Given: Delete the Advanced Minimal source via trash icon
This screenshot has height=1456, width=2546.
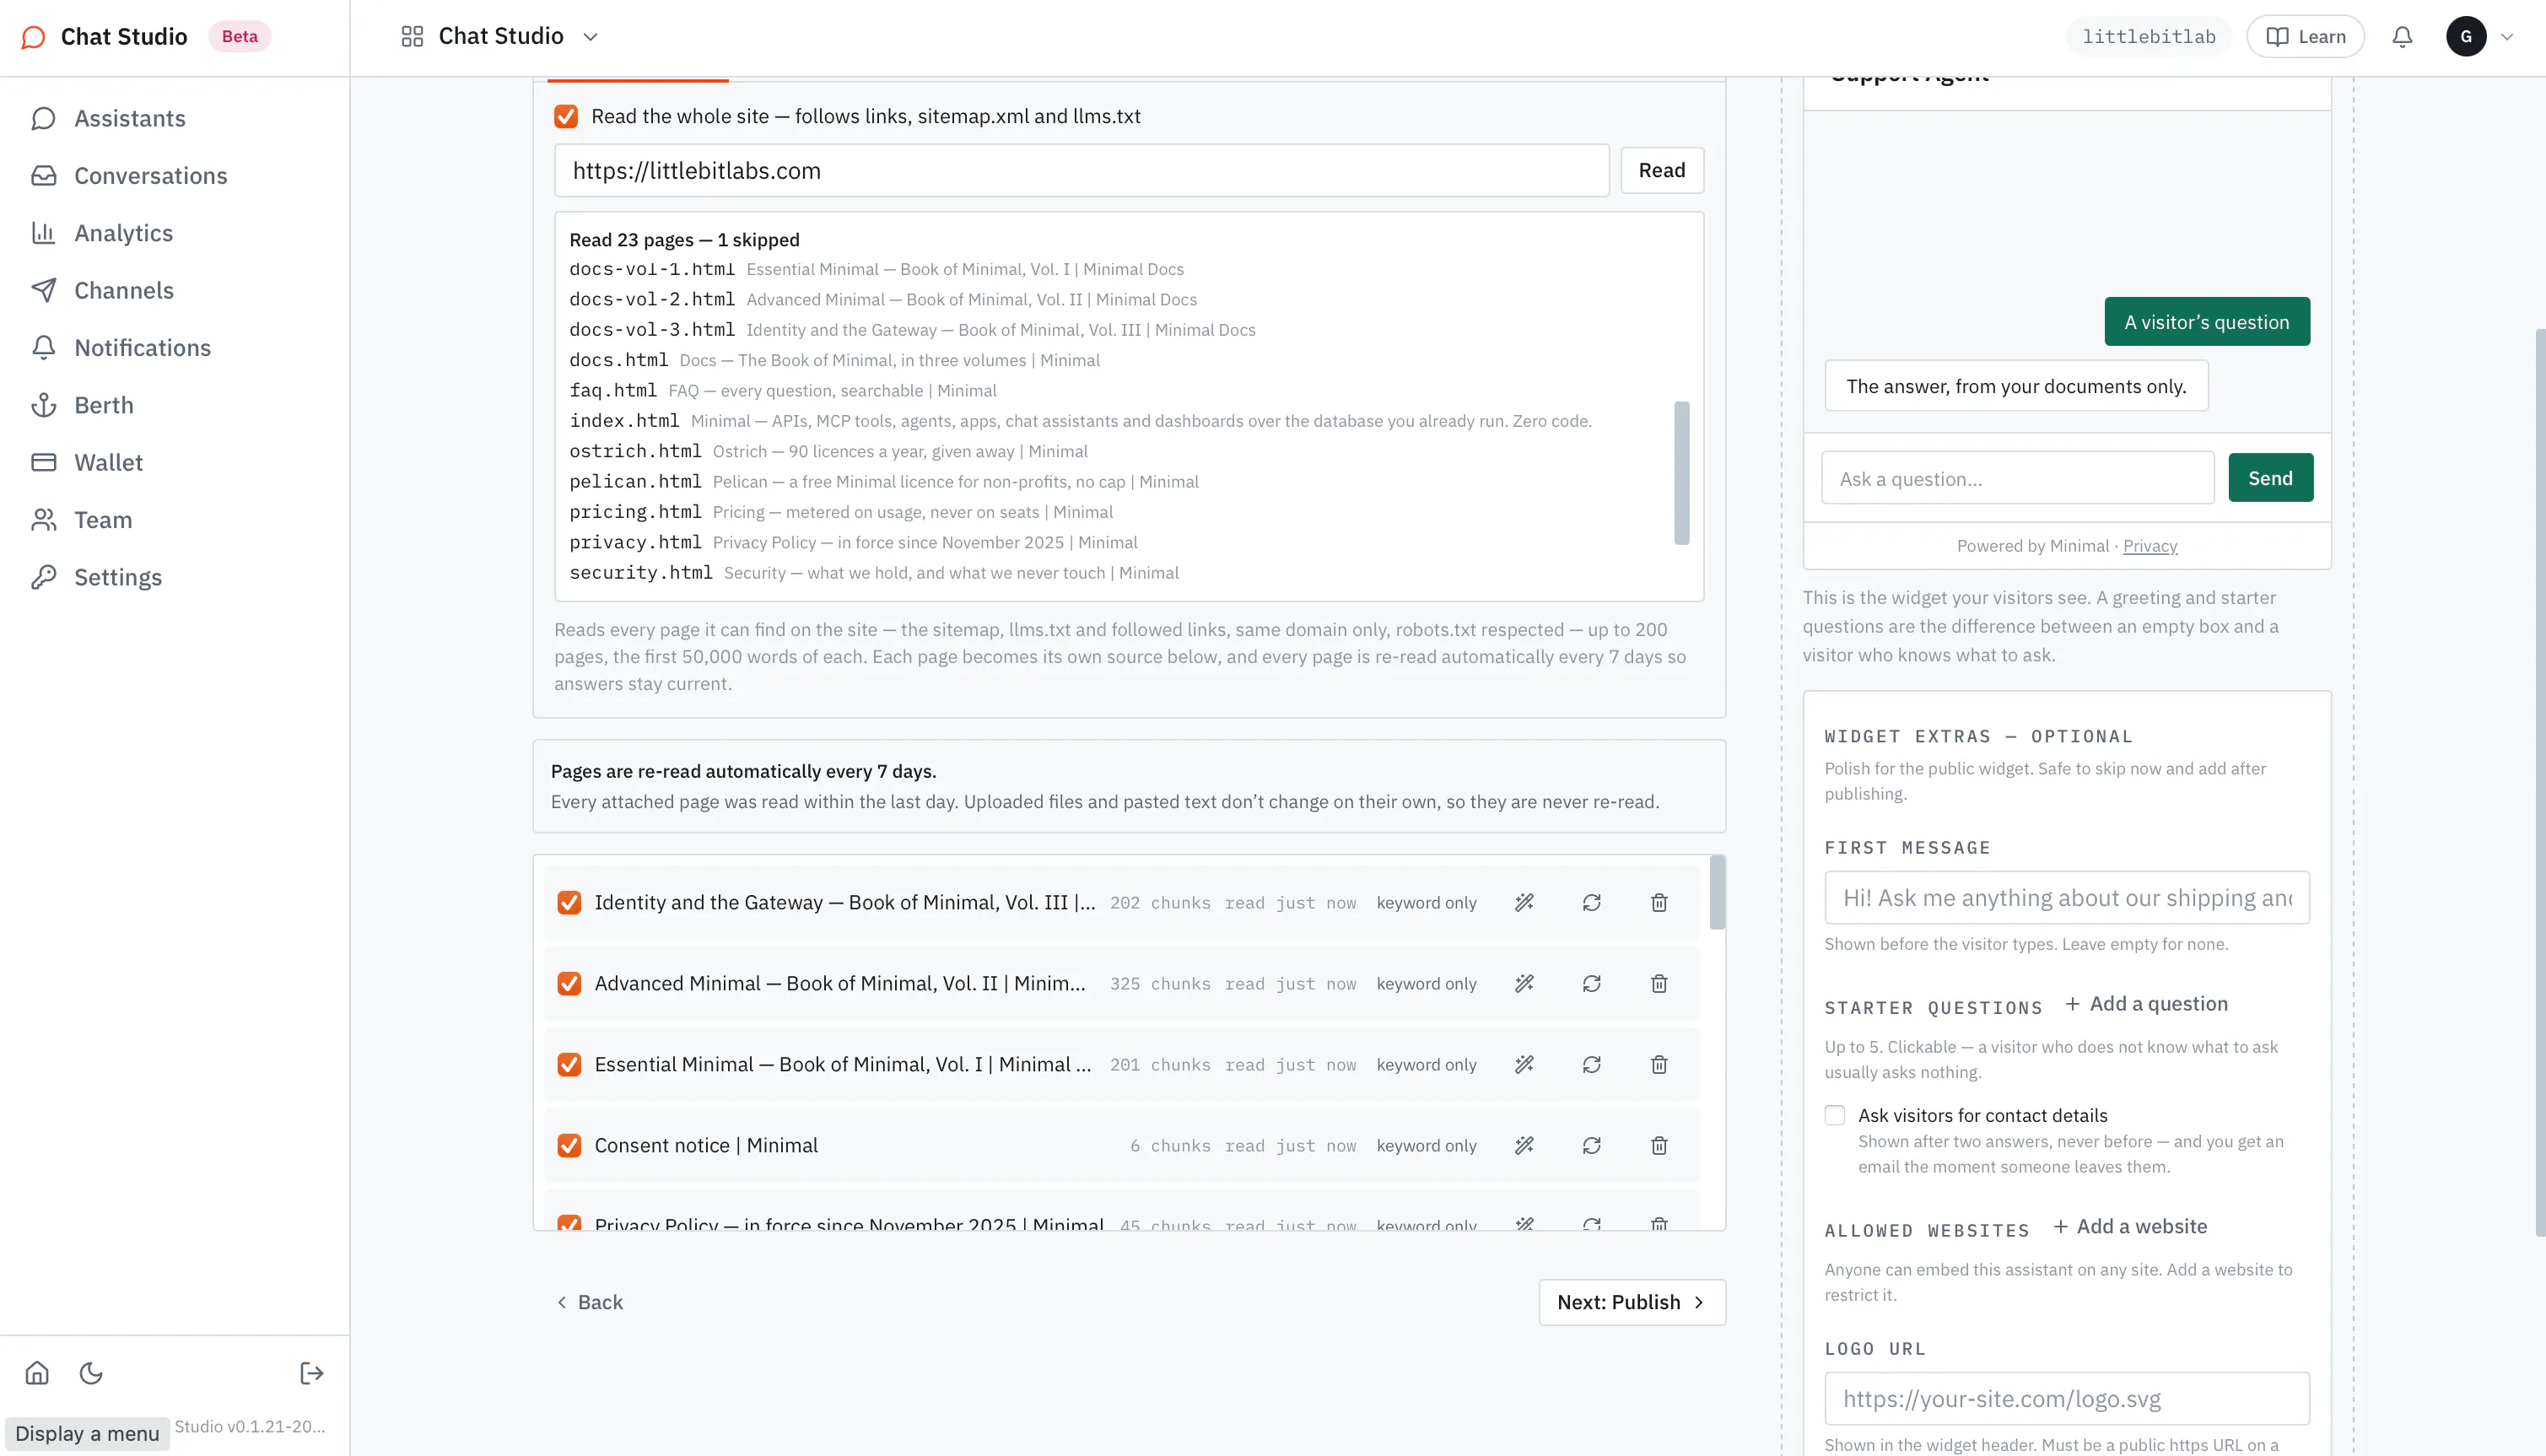Looking at the screenshot, I should (x=1659, y=983).
